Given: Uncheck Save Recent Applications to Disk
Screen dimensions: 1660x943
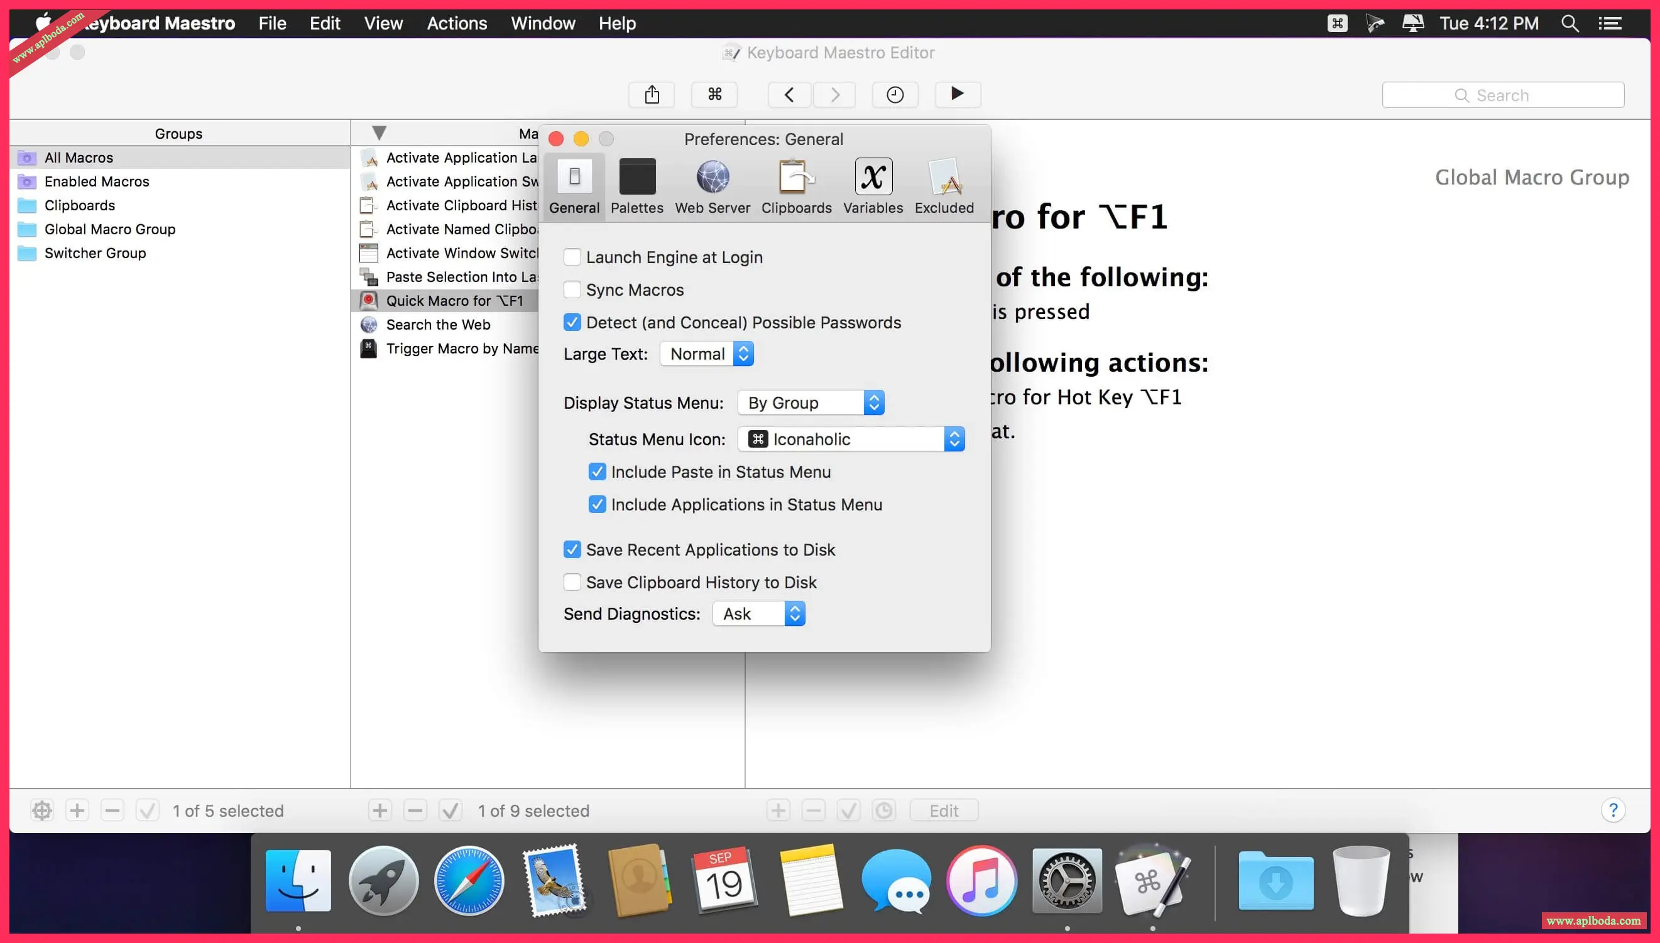Looking at the screenshot, I should (x=572, y=550).
